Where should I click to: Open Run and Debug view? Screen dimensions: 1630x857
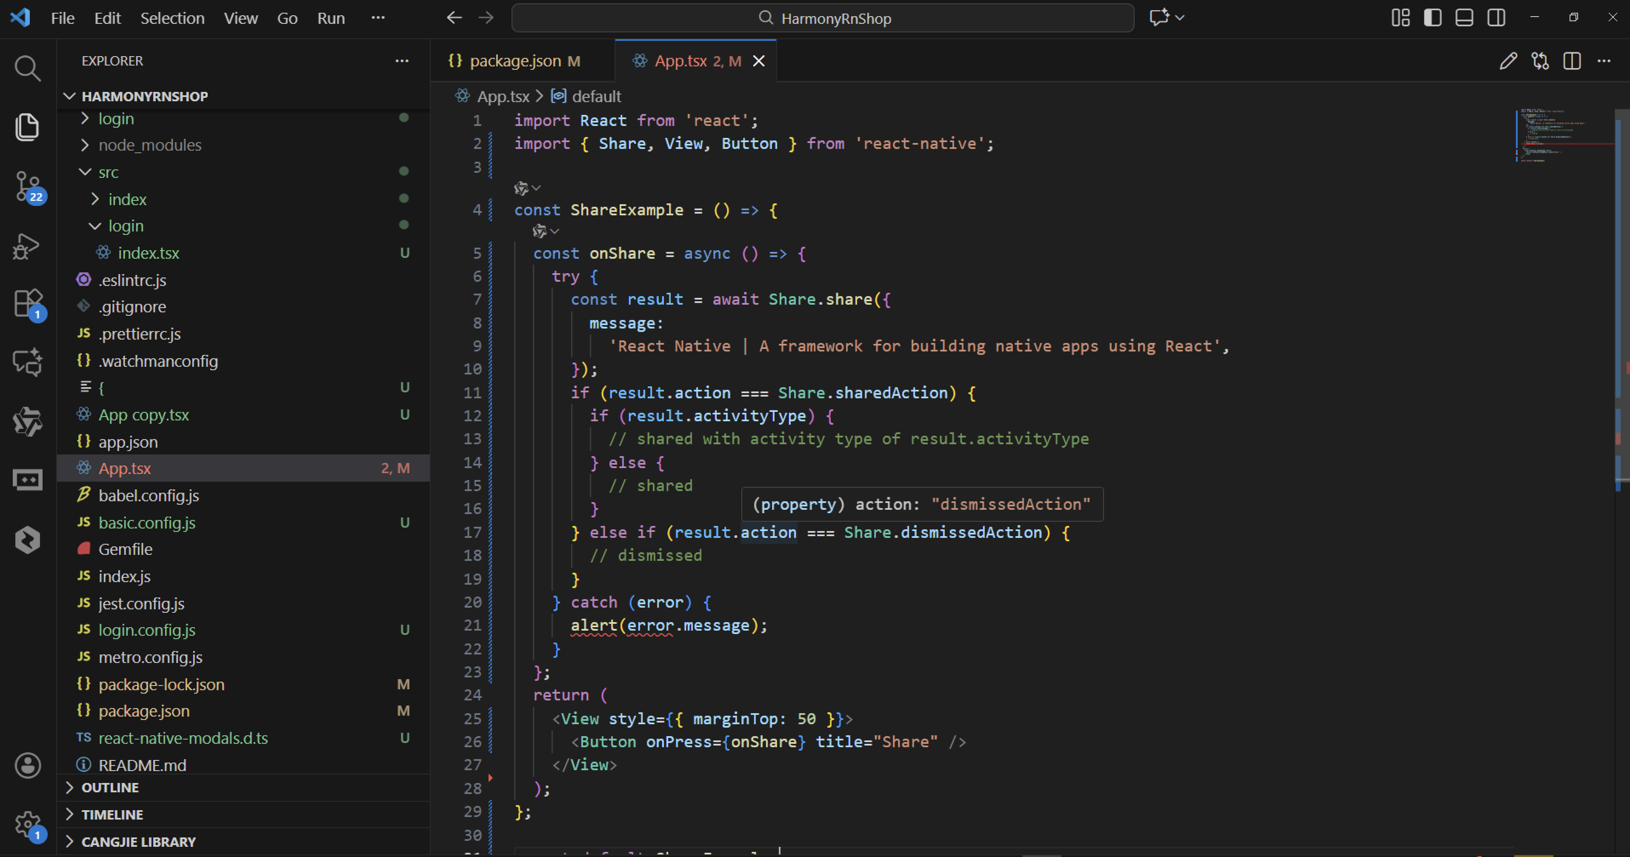click(27, 246)
